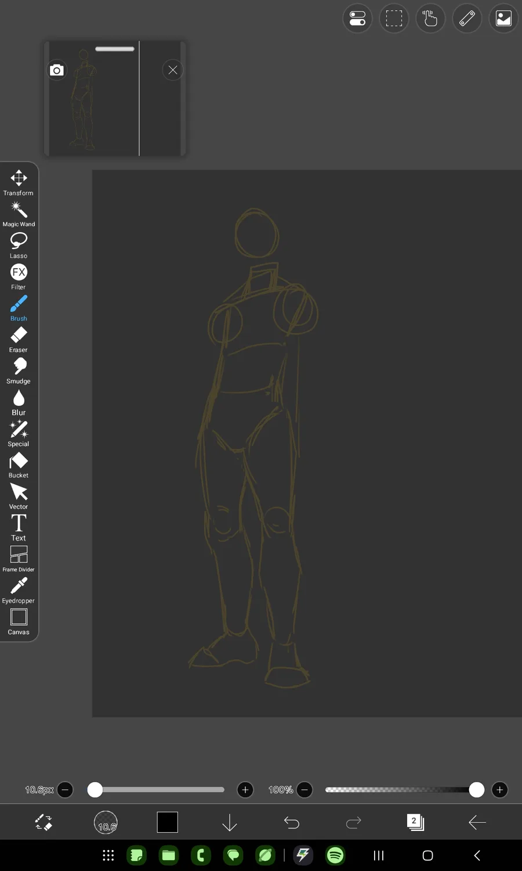522x871 pixels.
Task: Redo with the forward arrow
Action: [x=354, y=822]
